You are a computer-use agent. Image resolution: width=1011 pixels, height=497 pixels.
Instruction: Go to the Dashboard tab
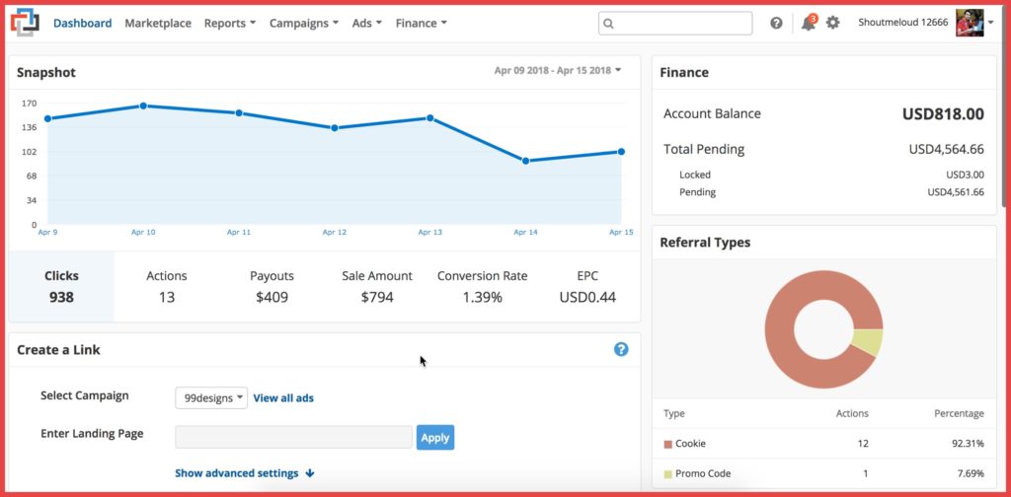pyautogui.click(x=83, y=24)
